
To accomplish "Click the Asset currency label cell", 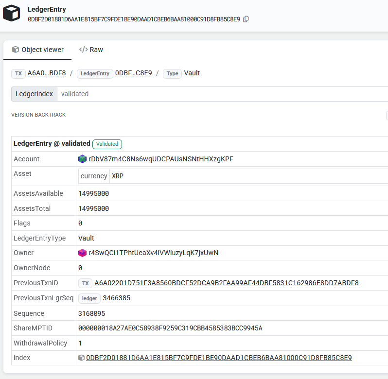I will (x=94, y=176).
